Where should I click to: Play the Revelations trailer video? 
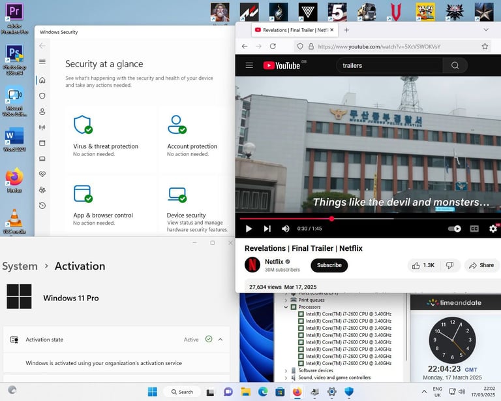[x=249, y=229]
